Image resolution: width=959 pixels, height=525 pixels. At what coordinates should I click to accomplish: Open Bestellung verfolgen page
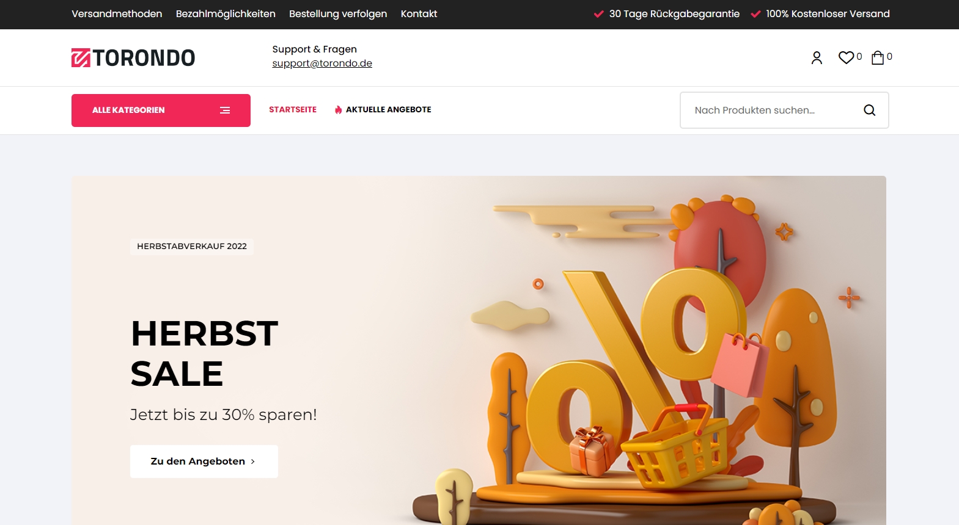pyautogui.click(x=338, y=13)
